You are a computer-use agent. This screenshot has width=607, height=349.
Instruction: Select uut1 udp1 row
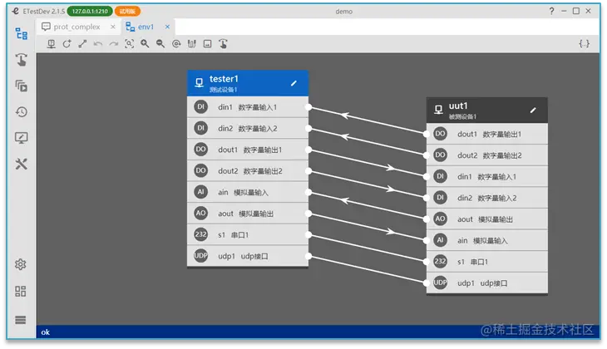487,283
